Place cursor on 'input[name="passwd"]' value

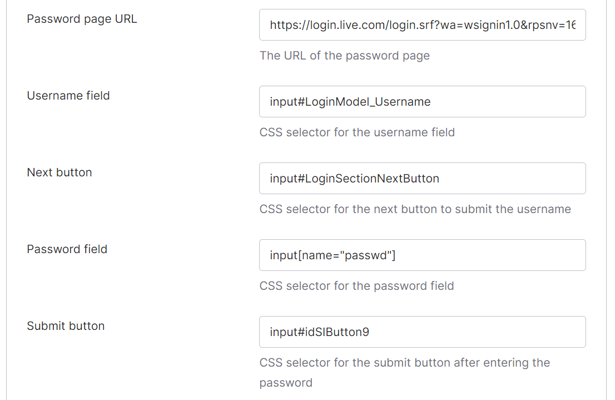tap(333, 255)
